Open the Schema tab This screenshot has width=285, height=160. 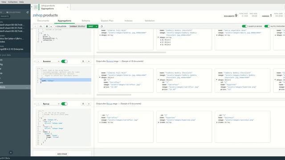86,21
